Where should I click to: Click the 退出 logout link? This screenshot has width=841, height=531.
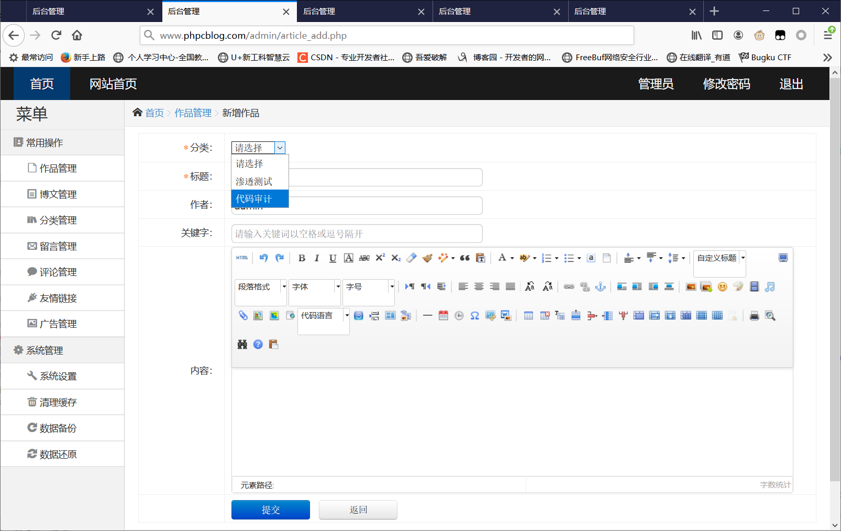tap(791, 84)
